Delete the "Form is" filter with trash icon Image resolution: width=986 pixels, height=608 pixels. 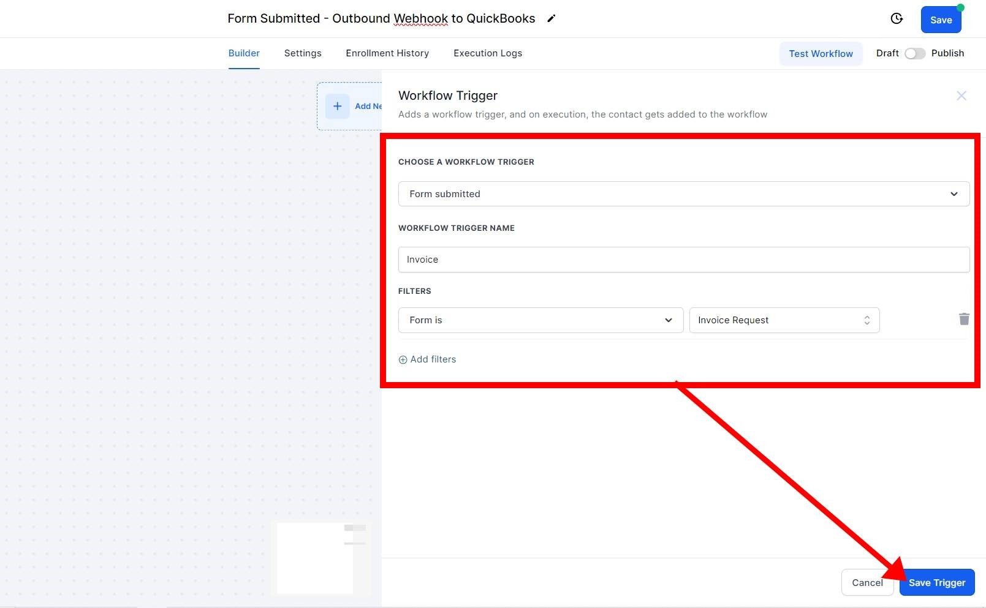964,319
